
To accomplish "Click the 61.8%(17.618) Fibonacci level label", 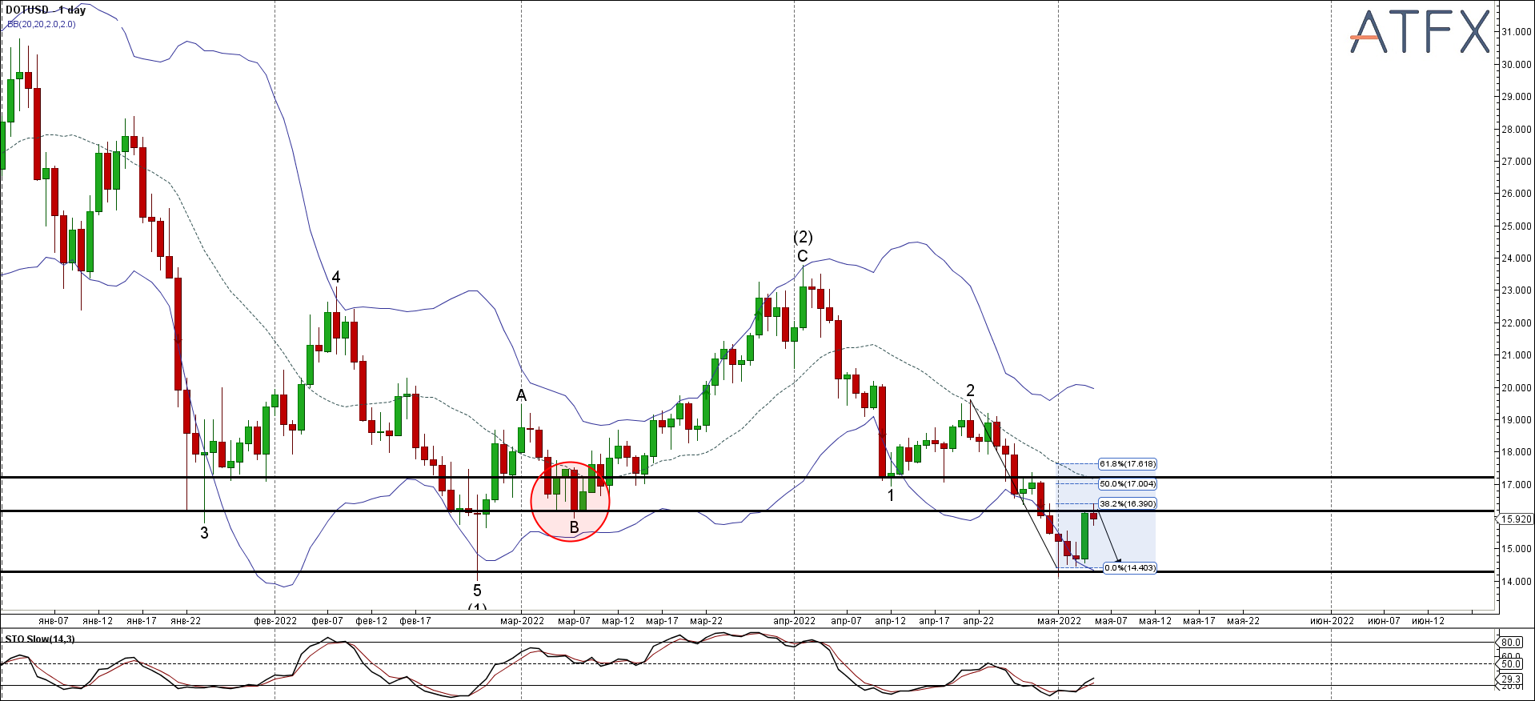I will pos(1127,464).
